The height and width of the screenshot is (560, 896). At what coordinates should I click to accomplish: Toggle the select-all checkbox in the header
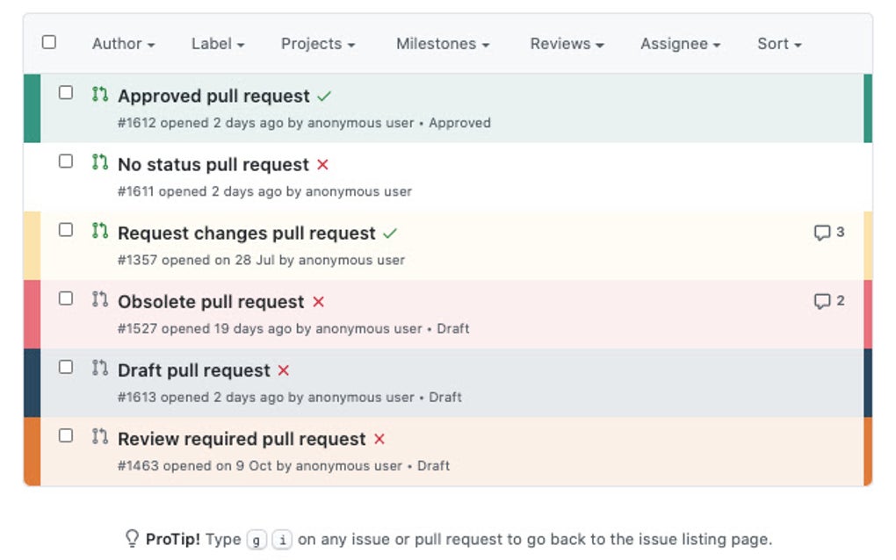pos(49,42)
